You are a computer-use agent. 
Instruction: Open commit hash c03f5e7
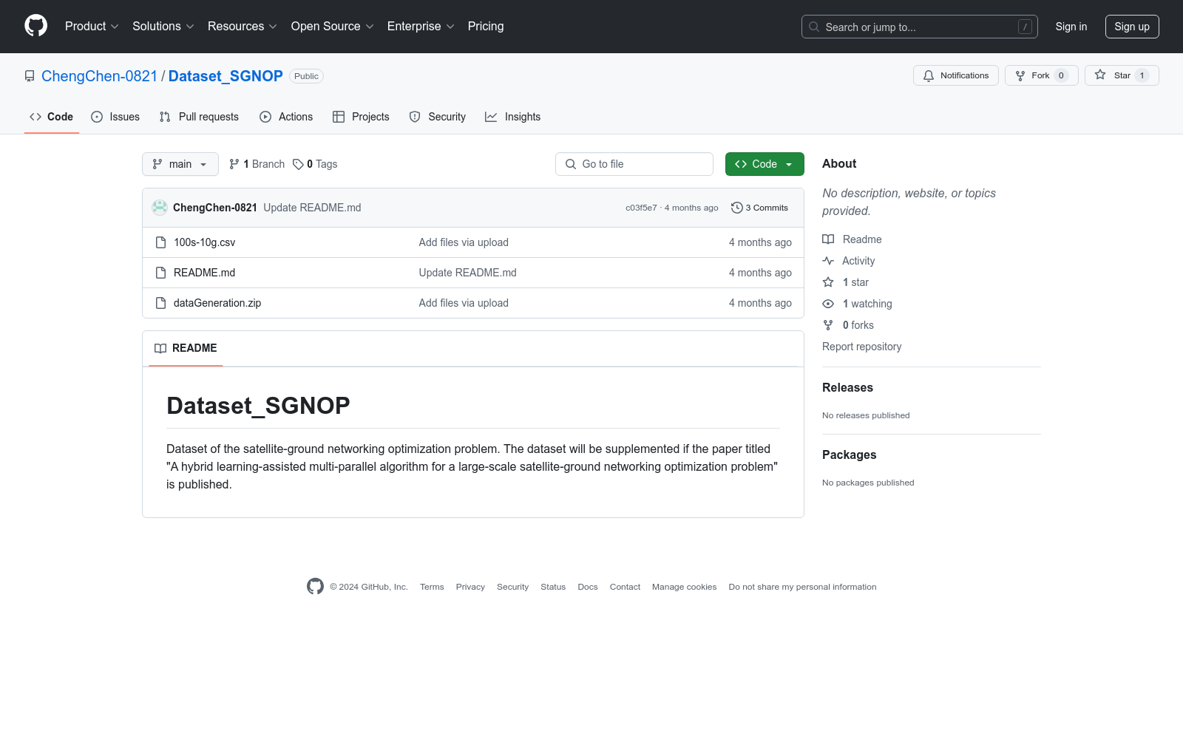coord(641,208)
